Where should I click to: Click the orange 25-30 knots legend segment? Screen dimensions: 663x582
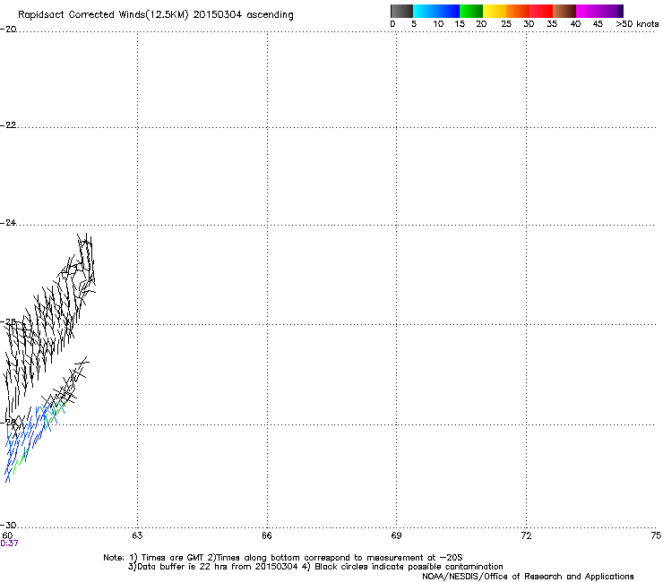(518, 11)
